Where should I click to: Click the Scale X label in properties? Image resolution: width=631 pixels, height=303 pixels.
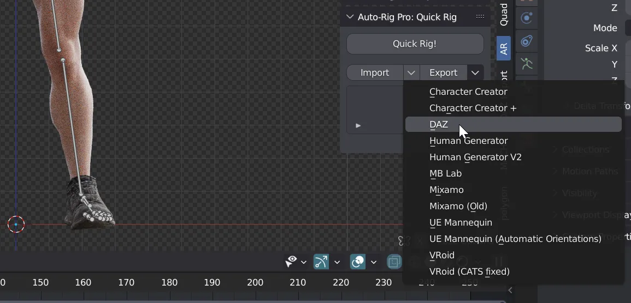(x=601, y=48)
